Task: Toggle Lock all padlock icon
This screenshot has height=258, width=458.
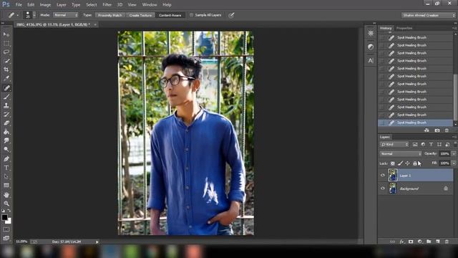Action: coord(415,163)
